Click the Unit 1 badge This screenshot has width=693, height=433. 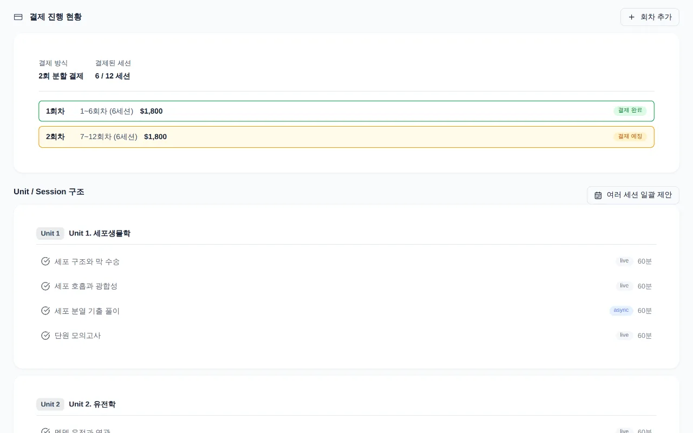50,233
